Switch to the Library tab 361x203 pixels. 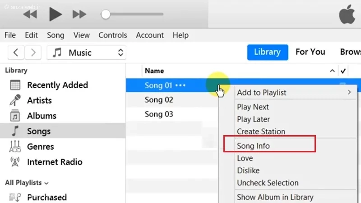point(268,52)
